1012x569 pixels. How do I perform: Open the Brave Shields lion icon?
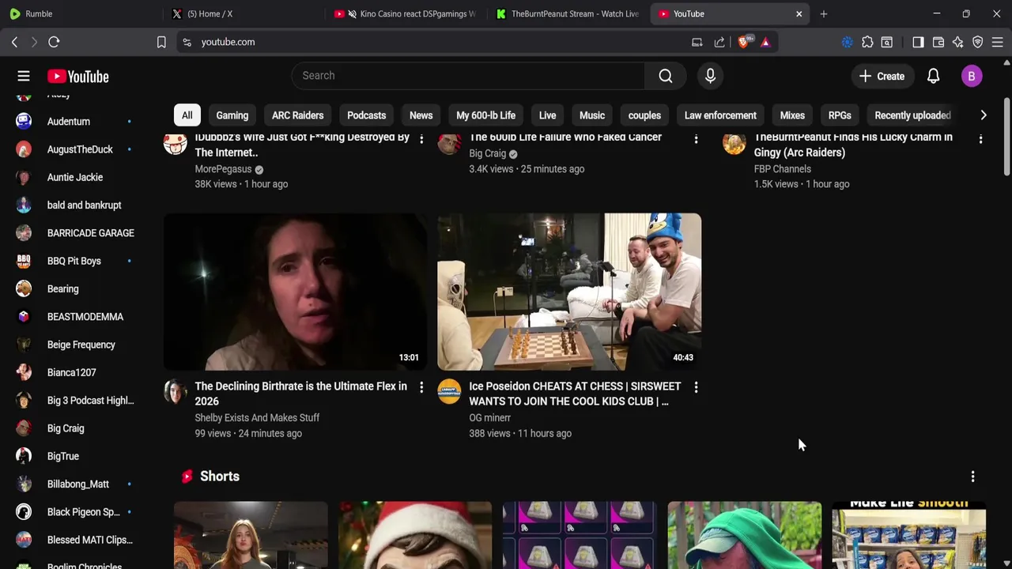point(744,42)
